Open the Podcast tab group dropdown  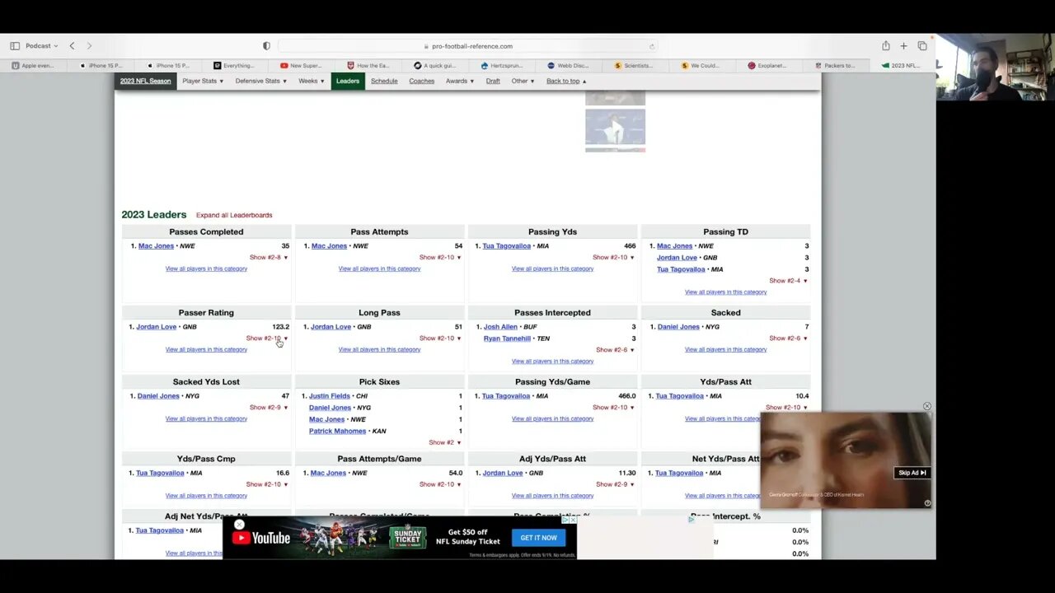41,46
